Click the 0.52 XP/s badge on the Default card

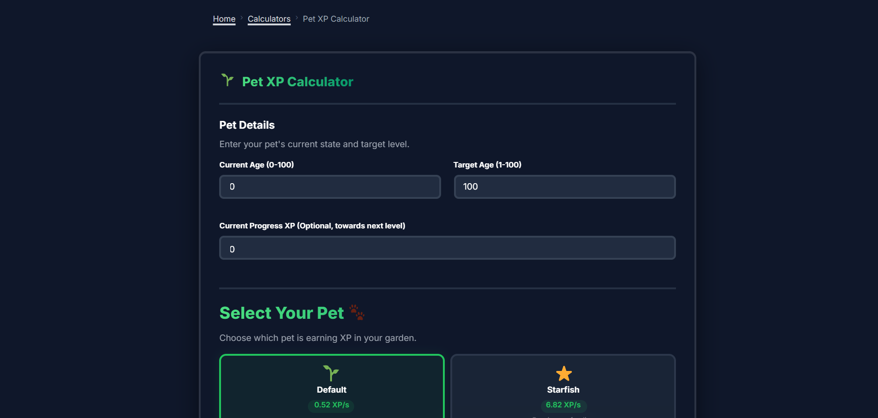coord(331,406)
